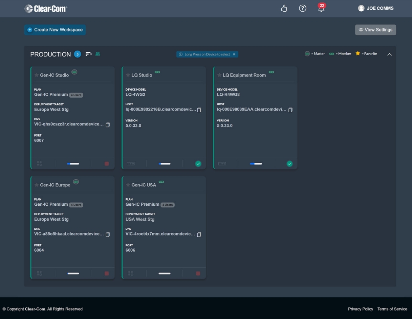Click the PRODUCTION workspace heading

coord(50,54)
